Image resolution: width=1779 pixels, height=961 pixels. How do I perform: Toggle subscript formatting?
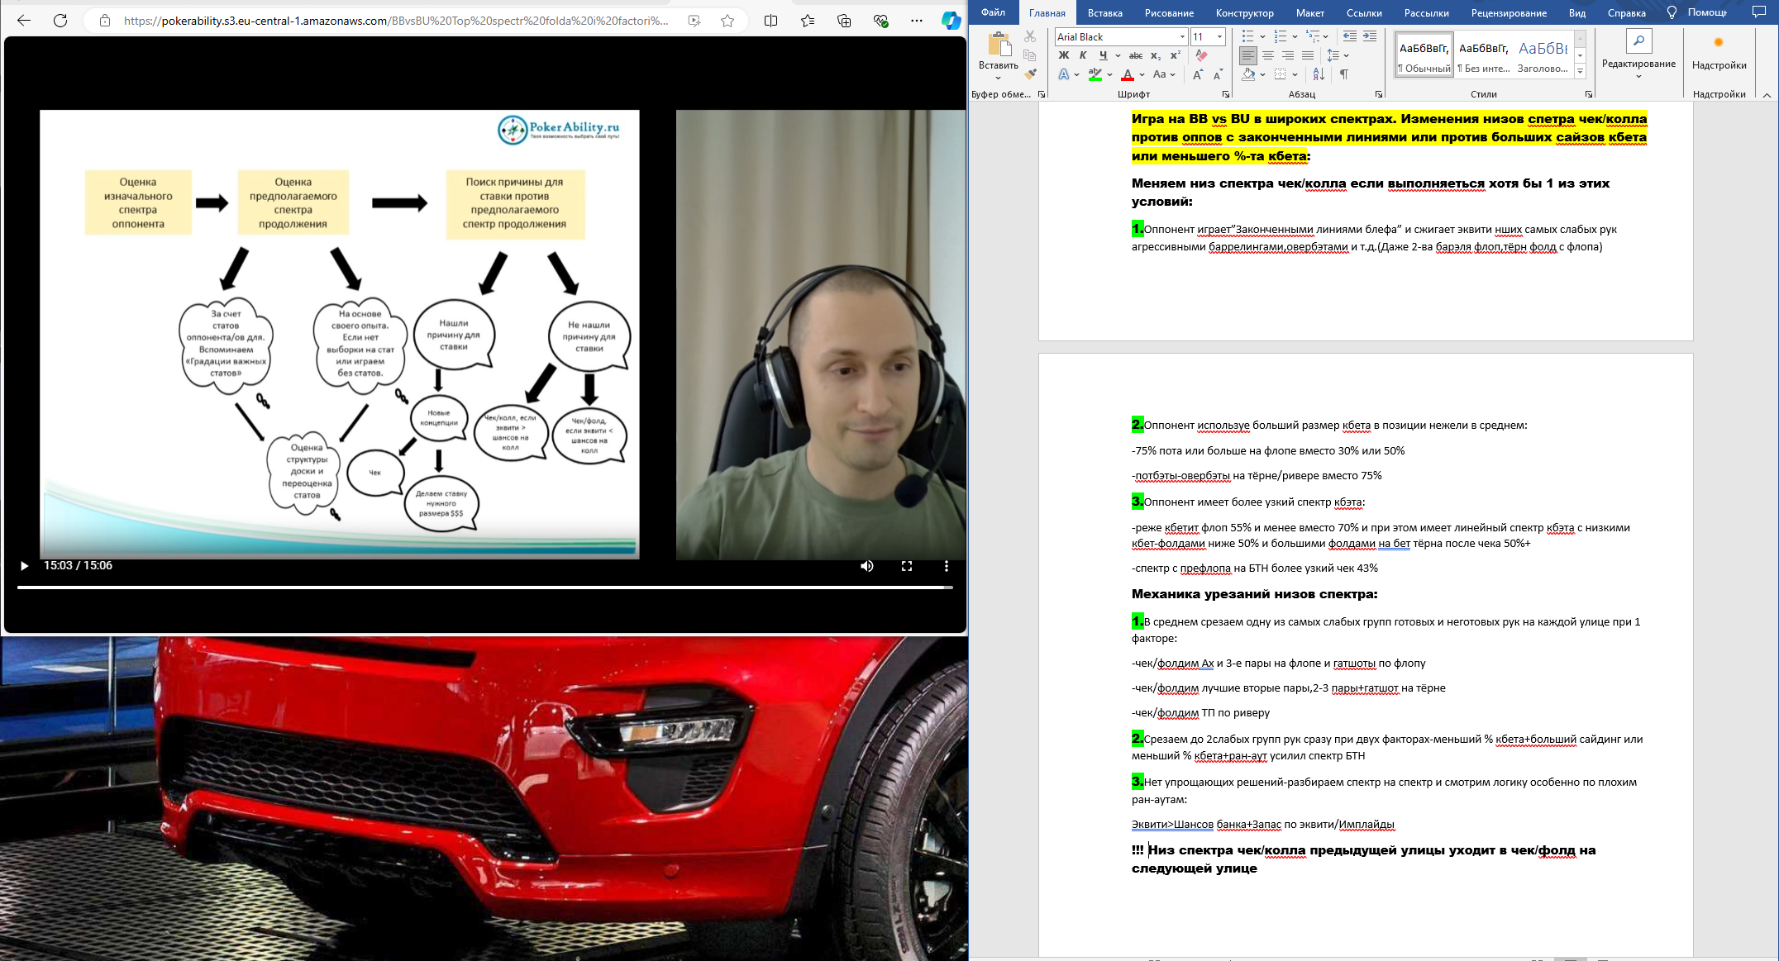click(x=1156, y=55)
